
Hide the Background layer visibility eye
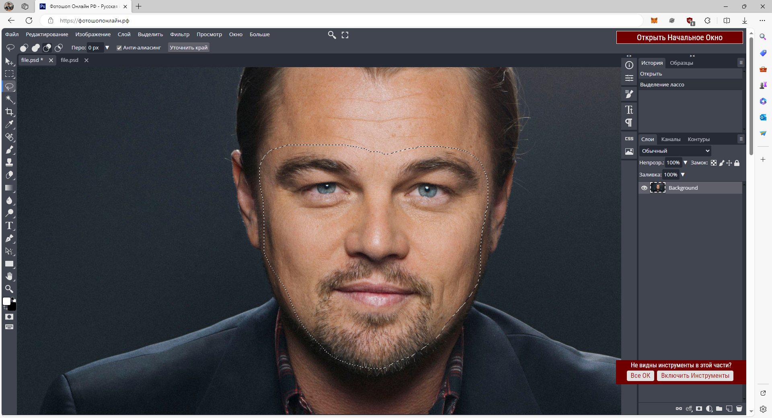644,188
